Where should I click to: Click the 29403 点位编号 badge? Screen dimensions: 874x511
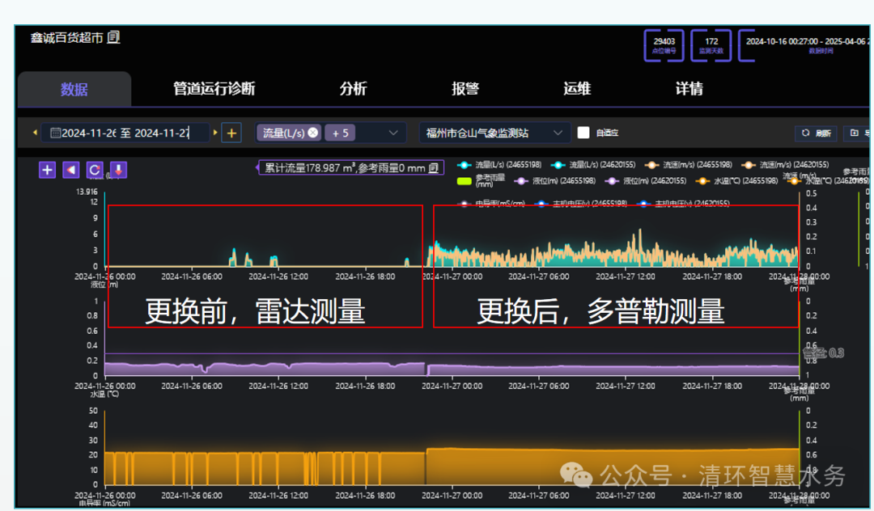point(664,45)
